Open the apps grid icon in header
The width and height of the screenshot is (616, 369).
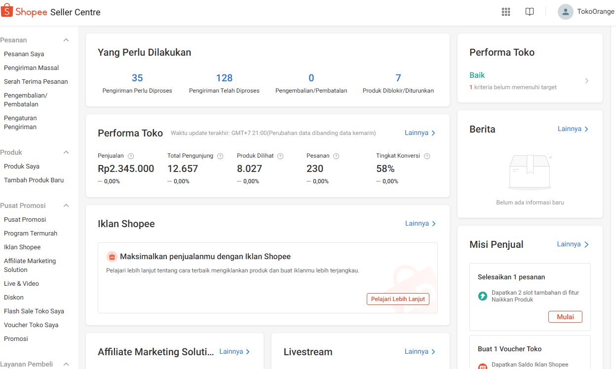(506, 12)
